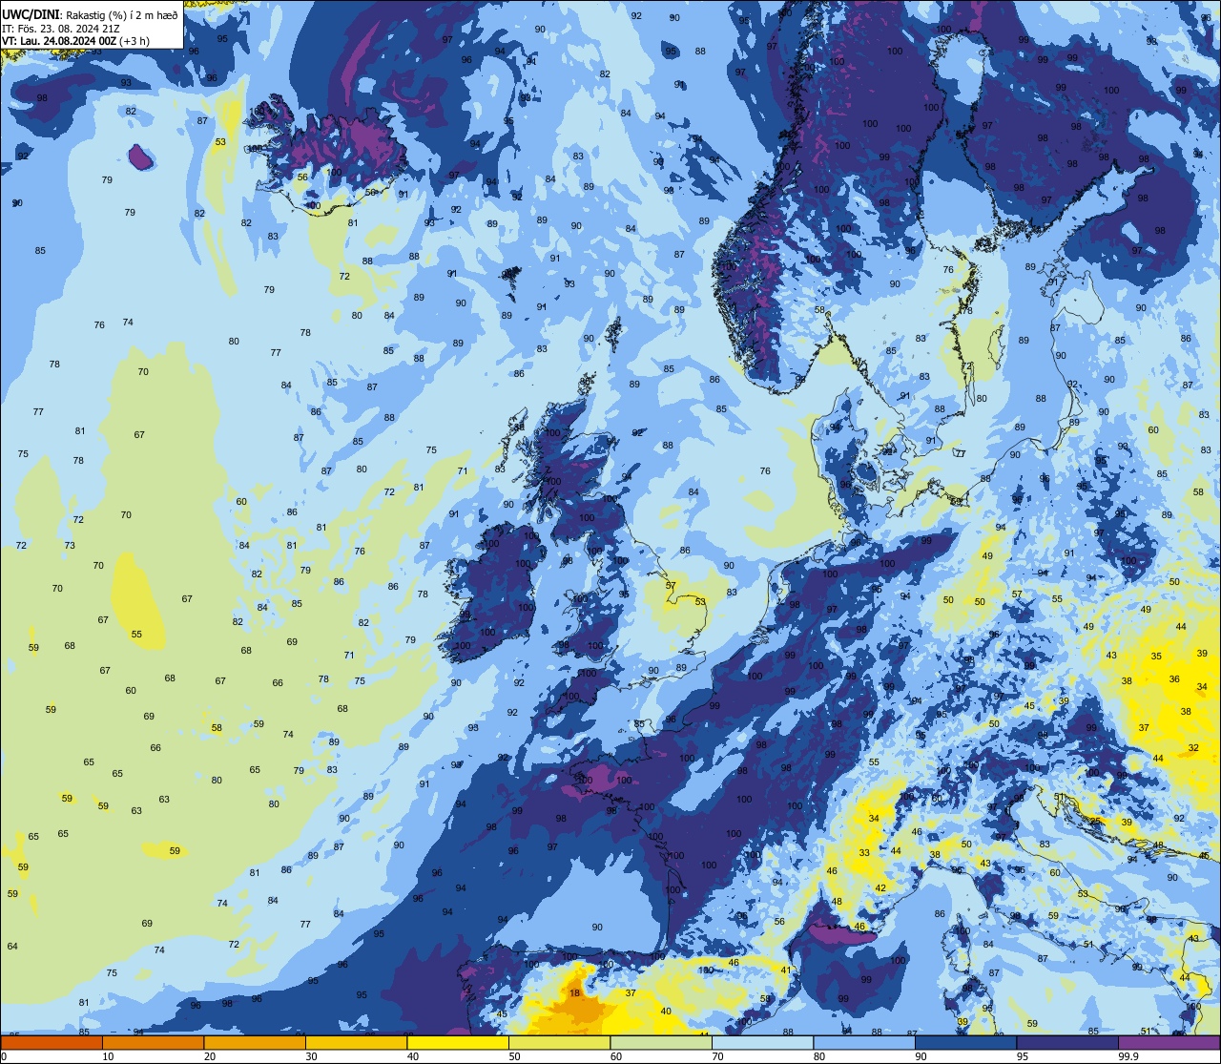Click the dark orange 0–10 legend swatch
This screenshot has width=1221, height=1064.
click(x=52, y=1042)
